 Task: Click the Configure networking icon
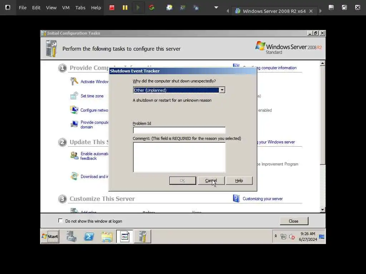(74, 110)
